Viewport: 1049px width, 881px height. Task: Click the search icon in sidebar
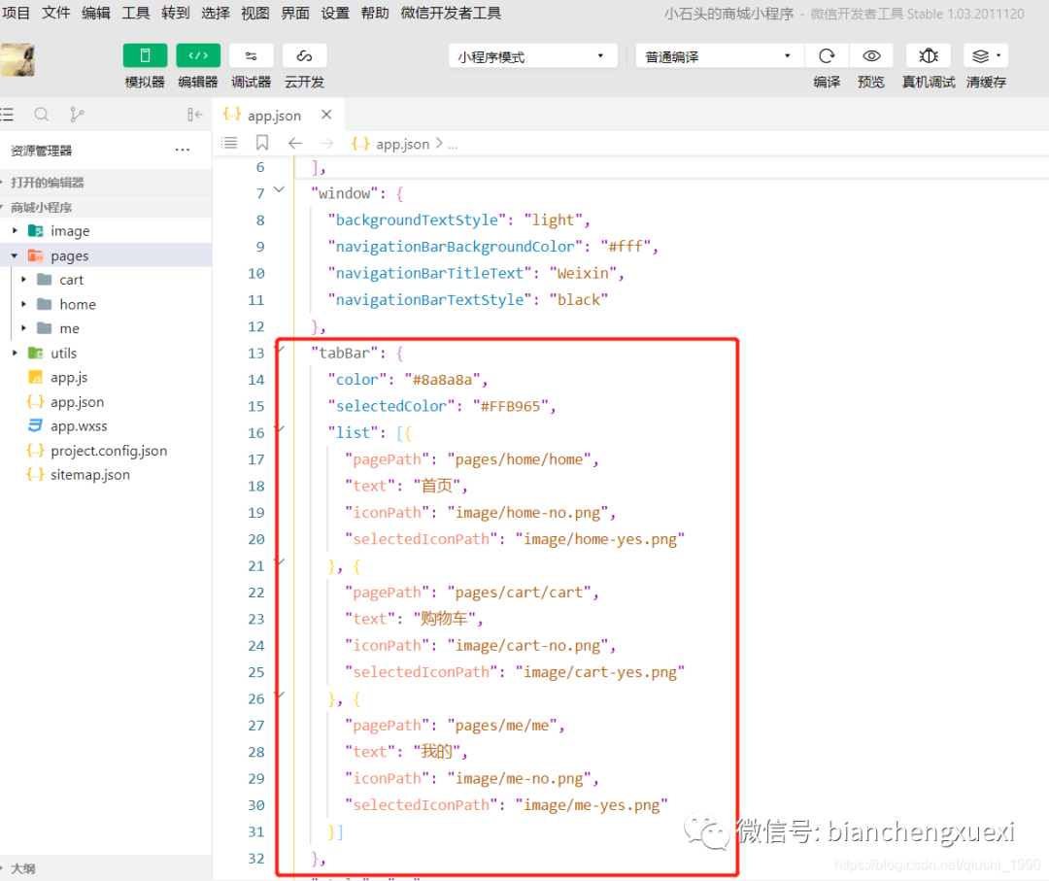click(x=42, y=115)
